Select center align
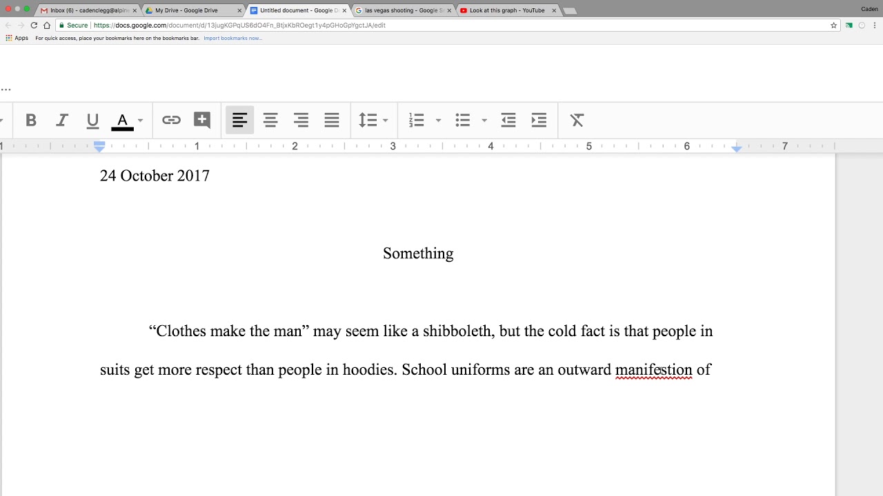Viewport: 883px width, 496px height. pyautogui.click(x=270, y=121)
